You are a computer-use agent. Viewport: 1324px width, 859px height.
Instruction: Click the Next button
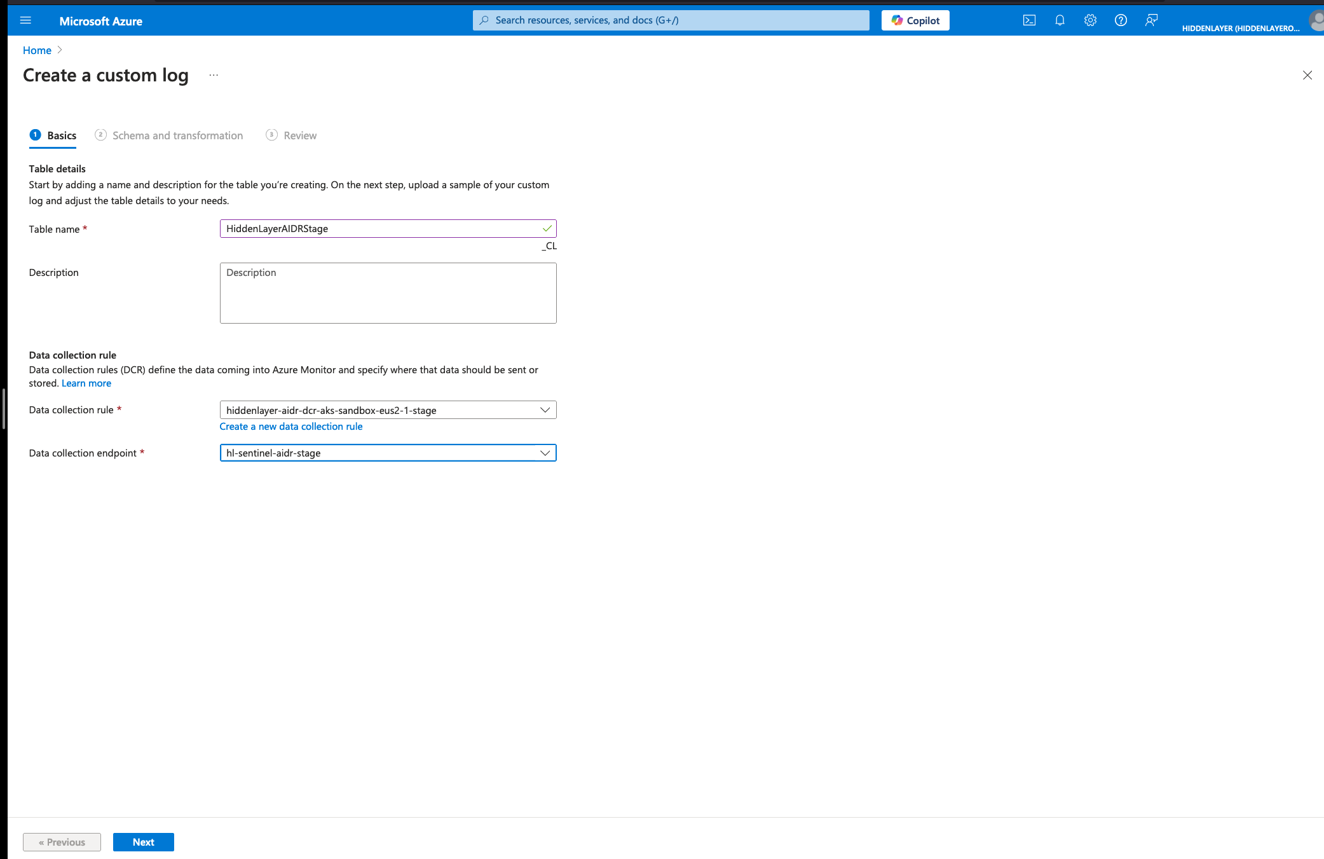[143, 842]
